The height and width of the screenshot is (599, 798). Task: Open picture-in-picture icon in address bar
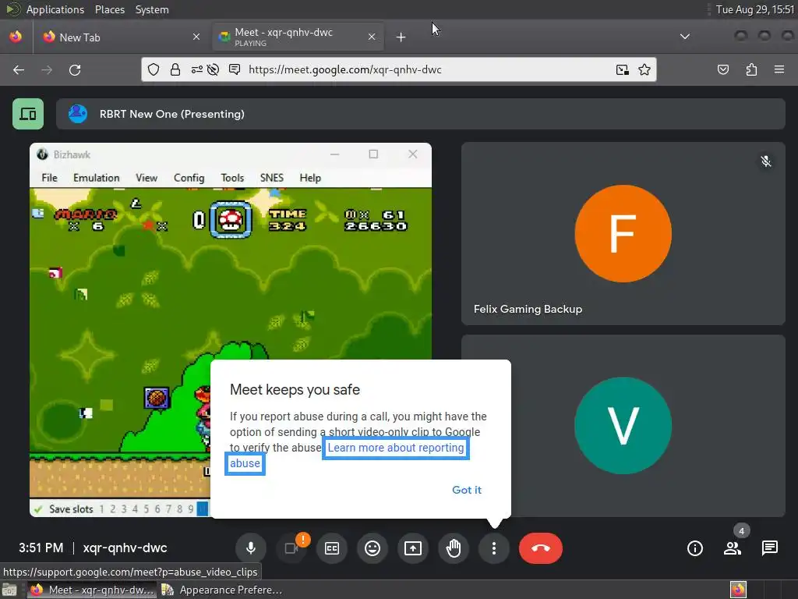pyautogui.click(x=622, y=69)
